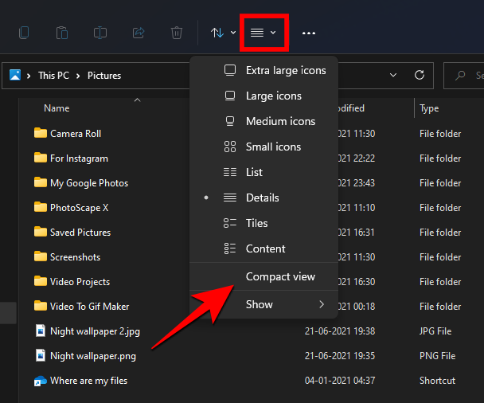
Task: Switch to List view layout
Action: click(x=254, y=172)
